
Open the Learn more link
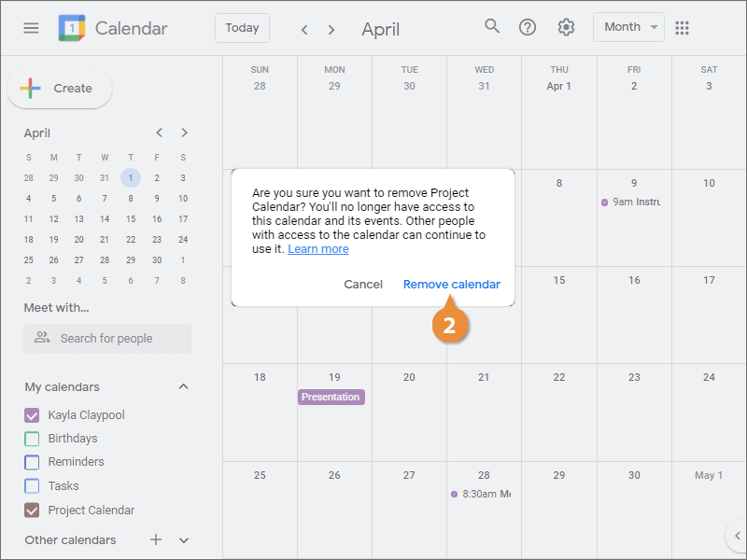[x=318, y=249]
